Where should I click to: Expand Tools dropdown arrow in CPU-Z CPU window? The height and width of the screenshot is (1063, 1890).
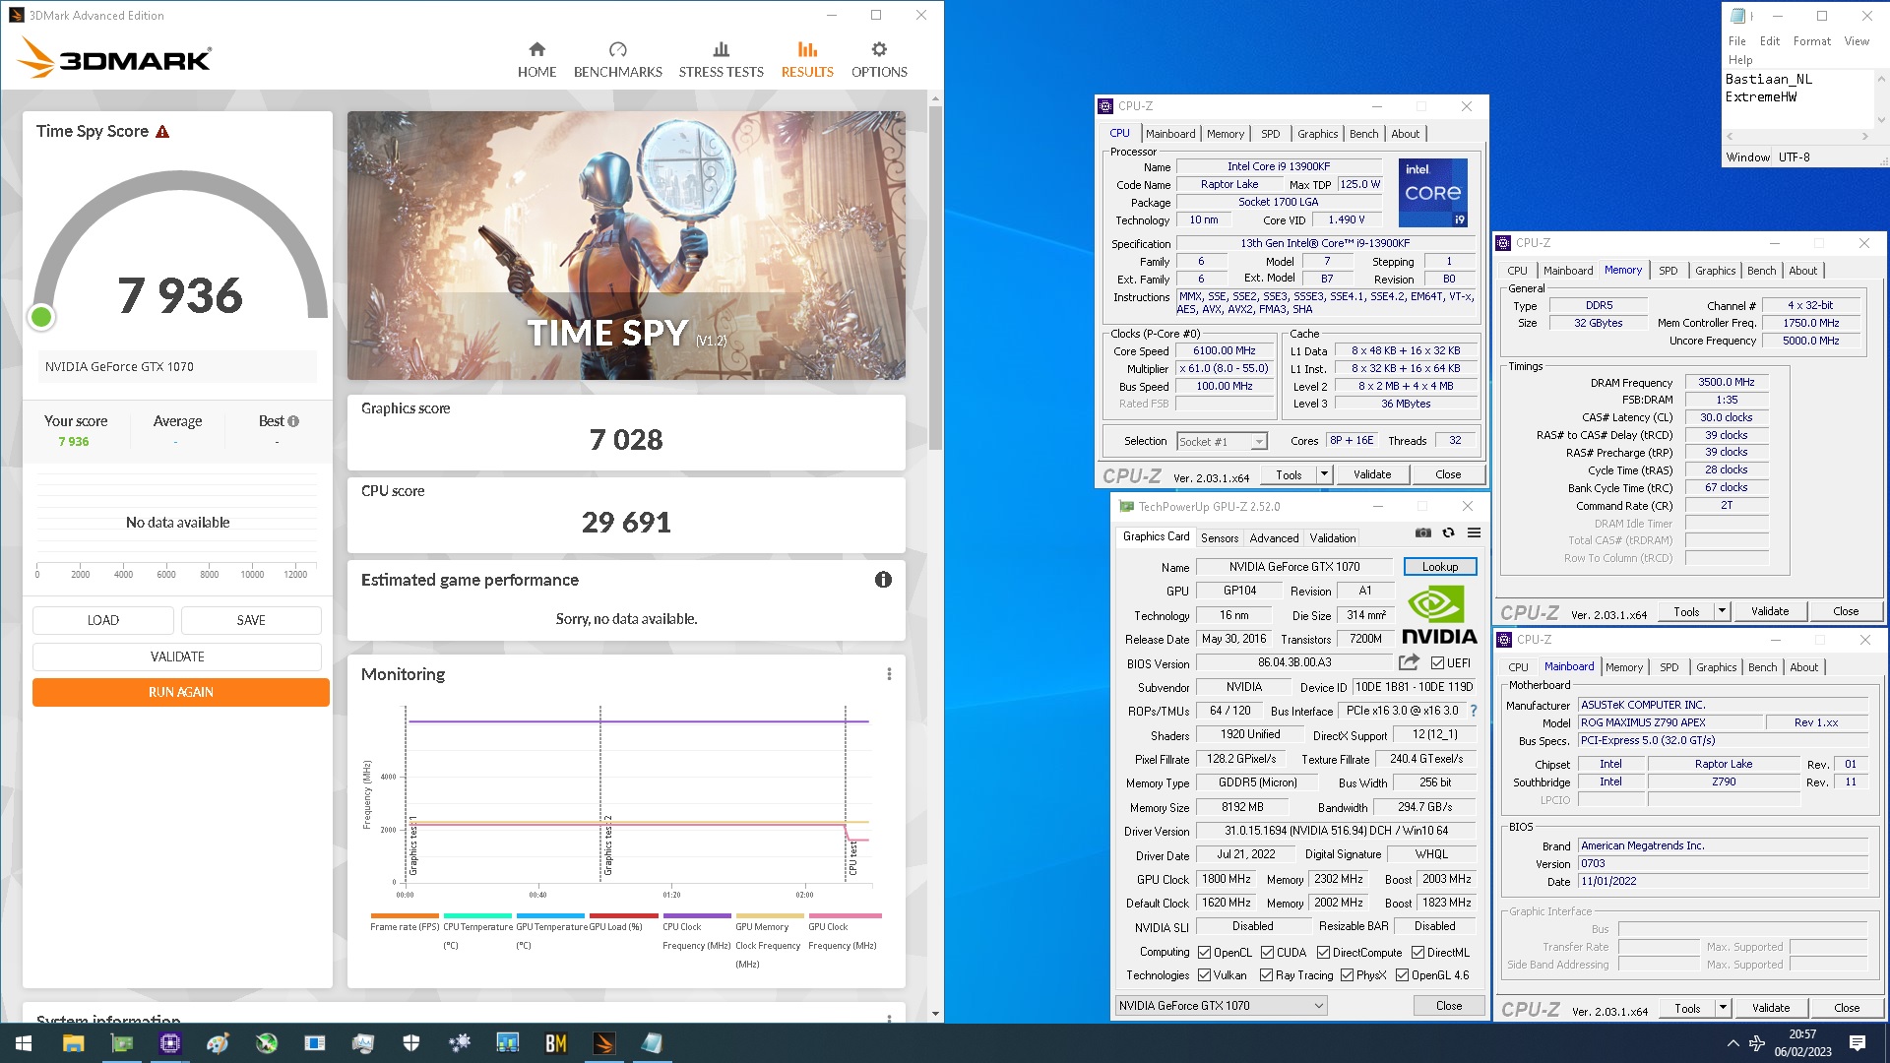(x=1324, y=474)
